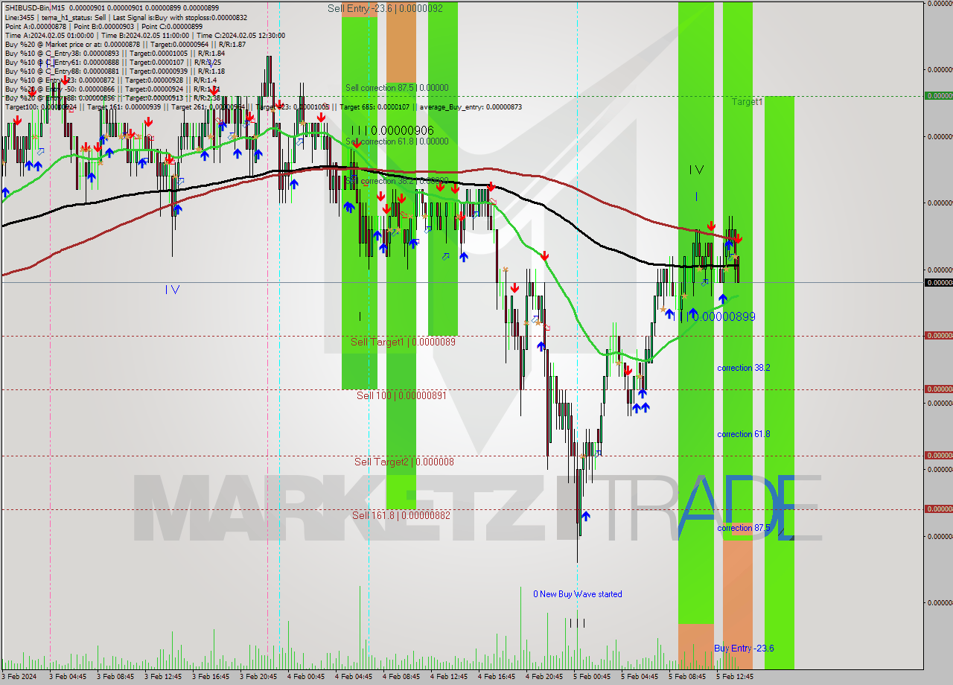Viewport: 953px width, 685px height.
Task: Select the blue 'correction 38.2' label
Action: pos(744,368)
